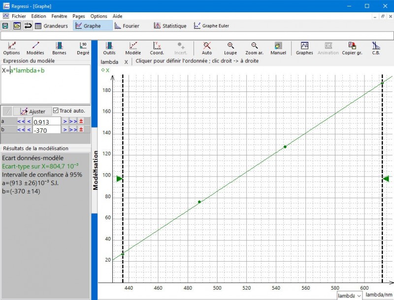
Task: Click the C.B. toolbar icon
Action: [376, 48]
